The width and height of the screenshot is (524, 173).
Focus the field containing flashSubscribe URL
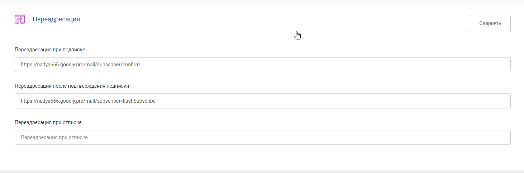click(262, 101)
